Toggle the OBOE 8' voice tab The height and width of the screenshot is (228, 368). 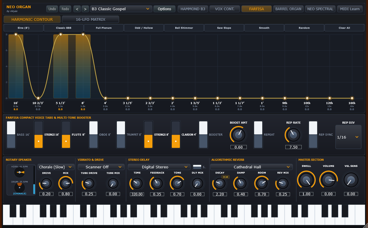point(93,135)
